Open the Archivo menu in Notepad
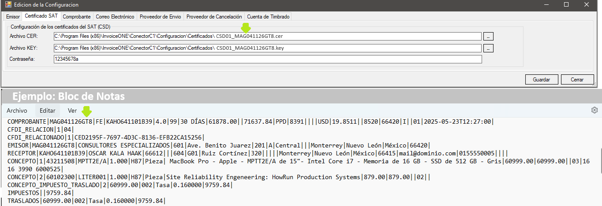 coord(17,110)
